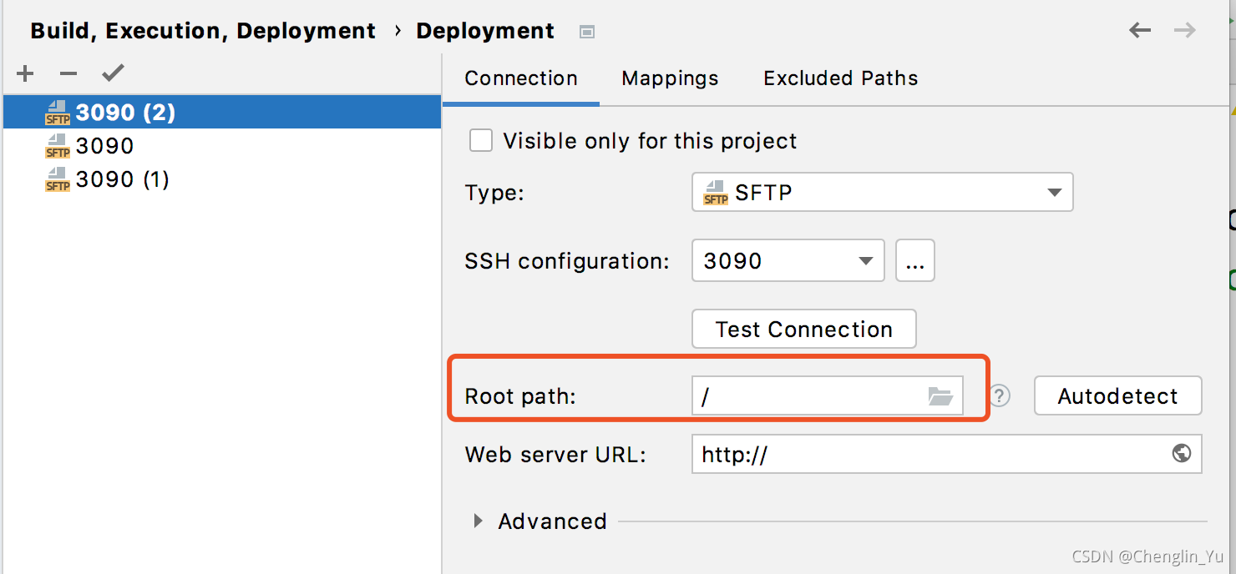
Task: Open the Type SFTP dropdown
Action: click(883, 193)
